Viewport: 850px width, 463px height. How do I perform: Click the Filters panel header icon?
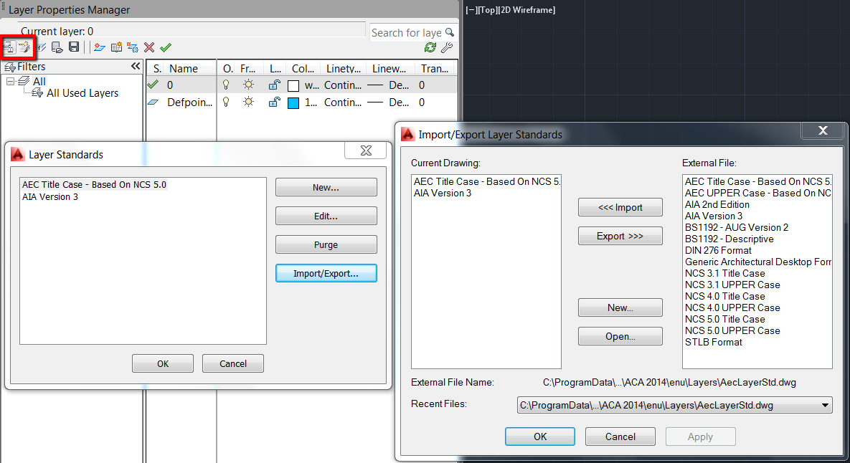tap(10, 67)
